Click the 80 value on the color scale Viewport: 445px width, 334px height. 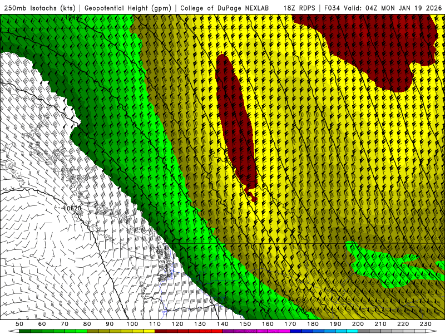coord(87,324)
